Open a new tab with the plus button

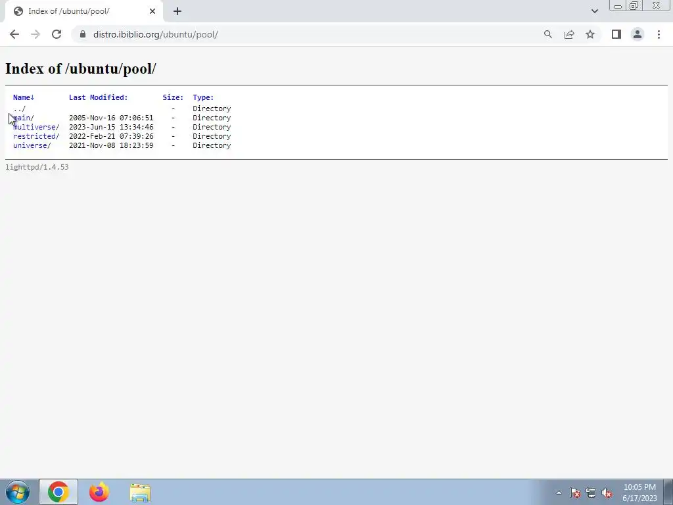click(x=177, y=11)
